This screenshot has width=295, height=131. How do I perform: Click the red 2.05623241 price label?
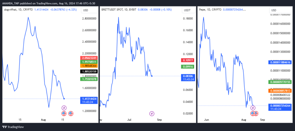(x=89, y=58)
